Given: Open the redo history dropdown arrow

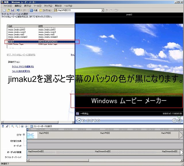Looking at the screenshot, I should coord(27,10).
